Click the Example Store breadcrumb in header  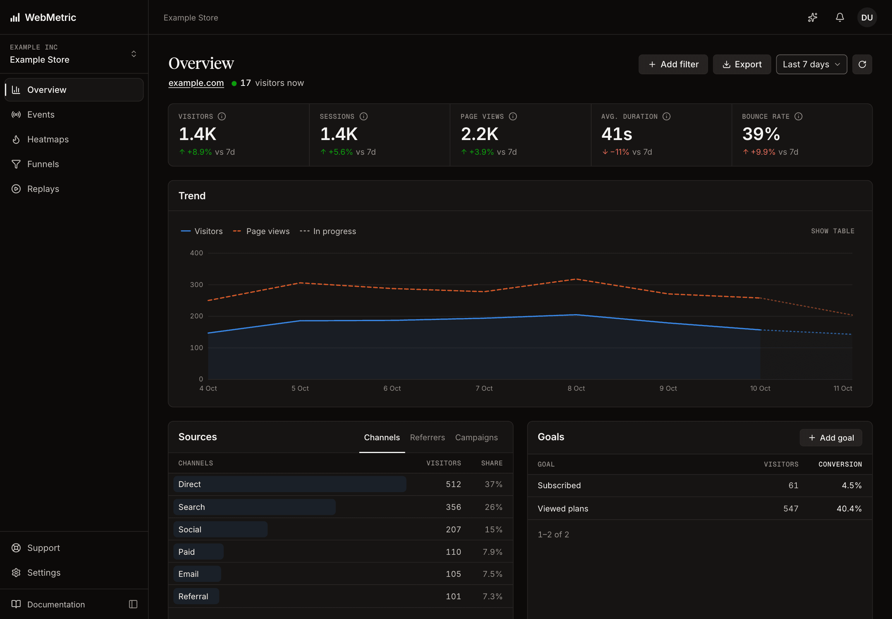[x=190, y=17]
